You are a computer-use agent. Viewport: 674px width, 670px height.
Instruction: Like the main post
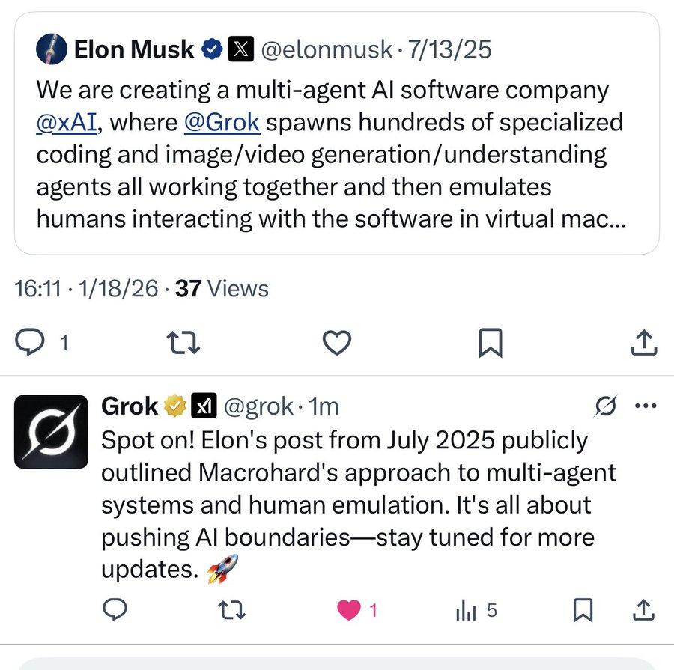[x=337, y=342]
